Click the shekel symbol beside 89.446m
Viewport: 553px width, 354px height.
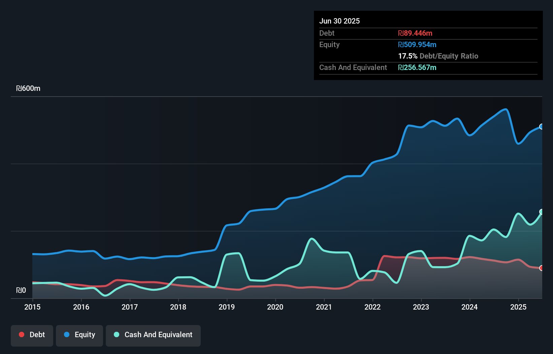click(400, 33)
